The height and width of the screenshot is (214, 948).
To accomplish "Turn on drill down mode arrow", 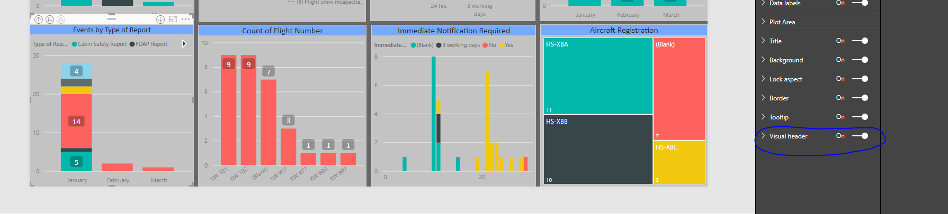I will (x=160, y=19).
